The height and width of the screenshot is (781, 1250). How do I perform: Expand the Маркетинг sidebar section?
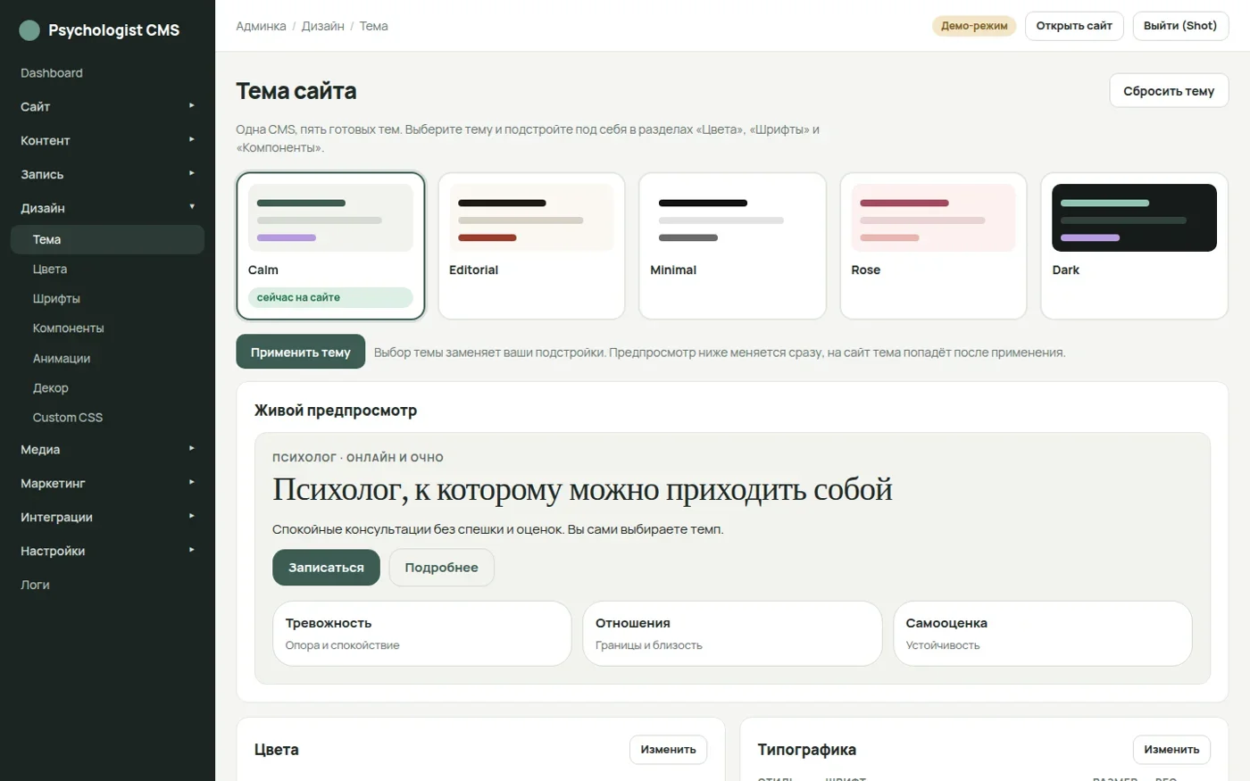coord(107,484)
